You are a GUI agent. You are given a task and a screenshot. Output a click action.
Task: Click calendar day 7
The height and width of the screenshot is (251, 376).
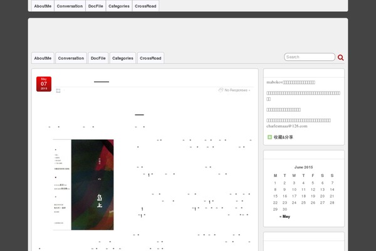pos(332,183)
